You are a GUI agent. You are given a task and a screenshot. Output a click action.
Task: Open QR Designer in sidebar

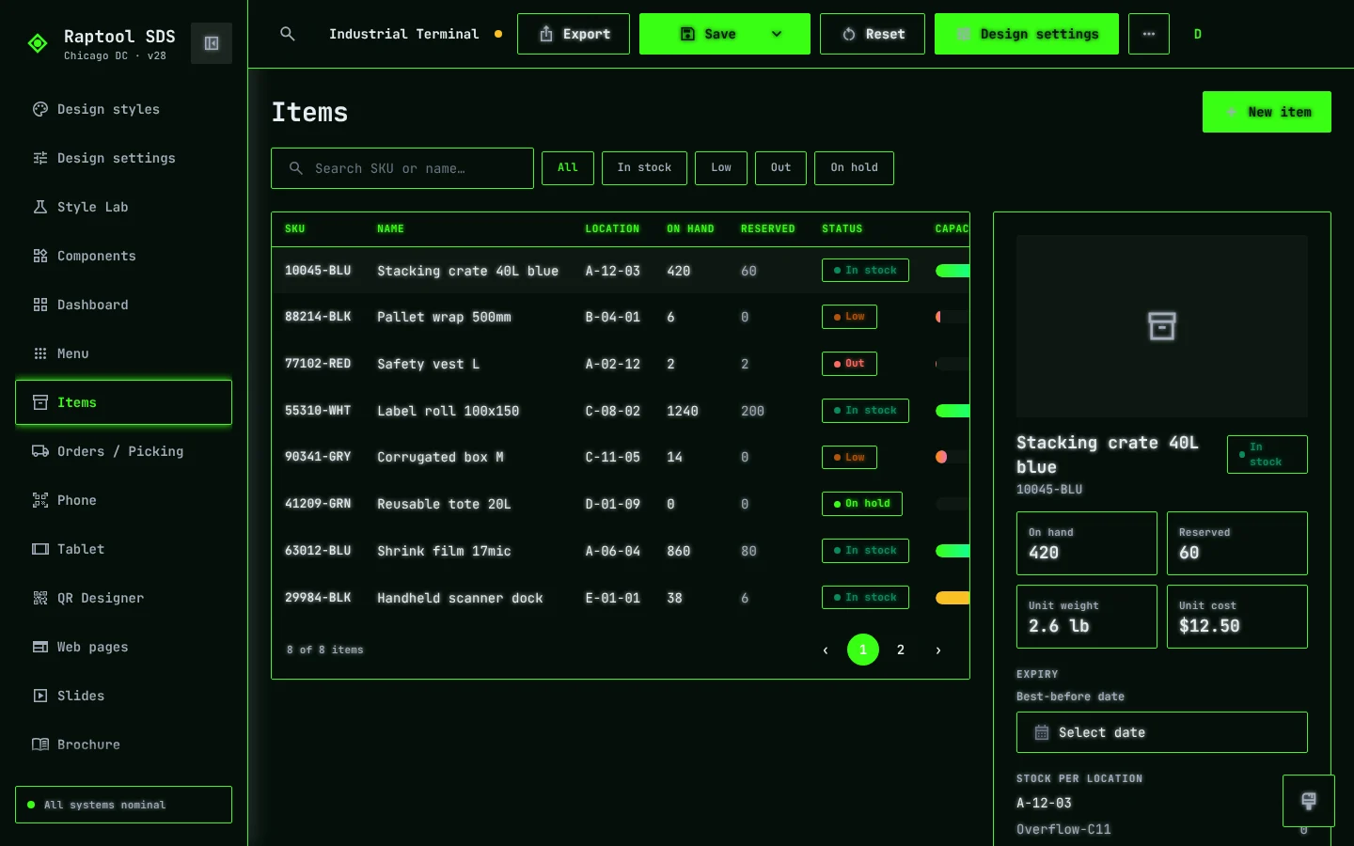click(x=123, y=598)
